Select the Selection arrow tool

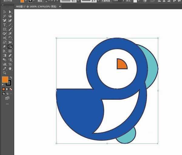coord(5,12)
